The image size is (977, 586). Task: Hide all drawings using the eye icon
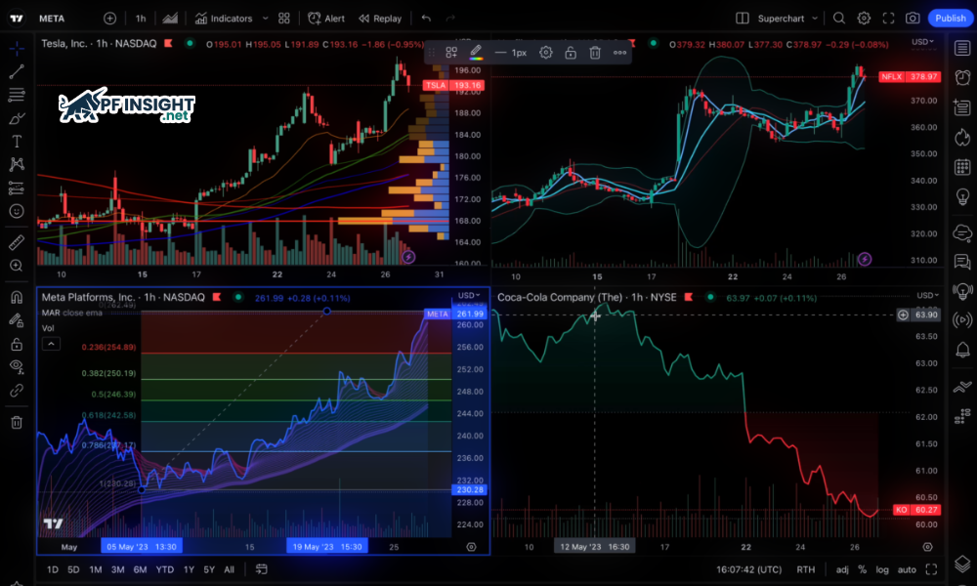pyautogui.click(x=17, y=366)
